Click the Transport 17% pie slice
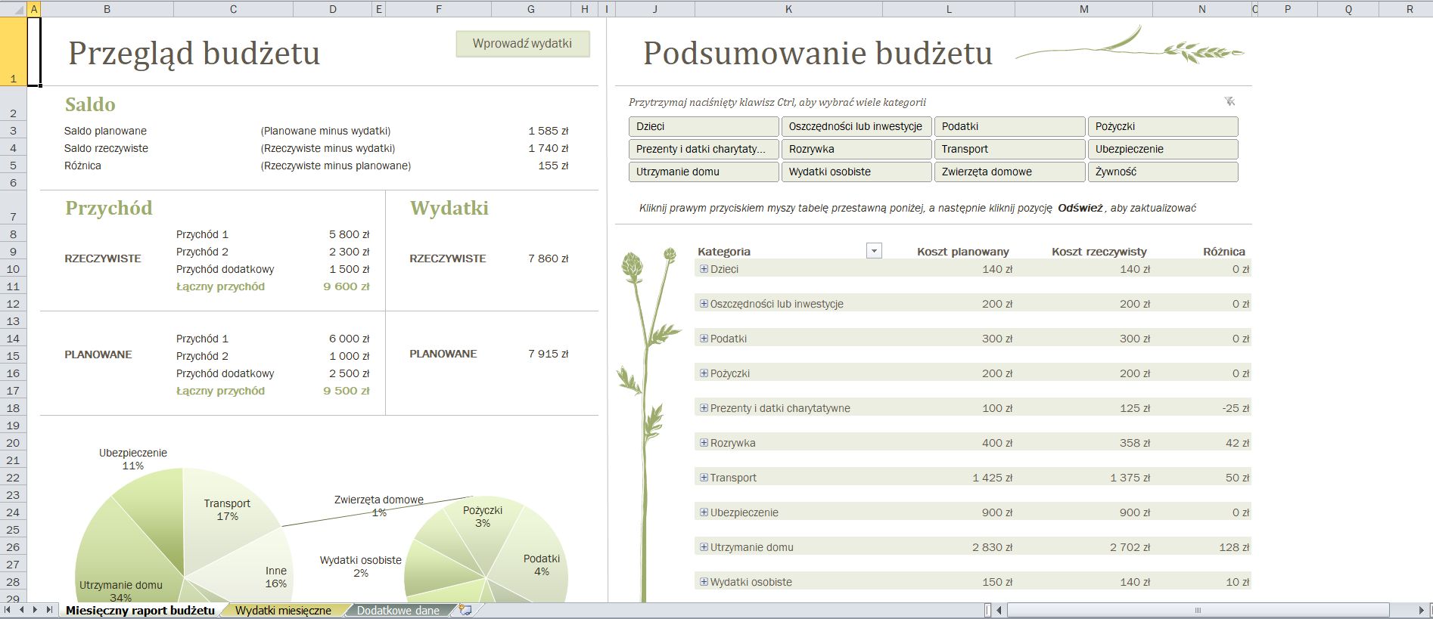 [x=227, y=510]
